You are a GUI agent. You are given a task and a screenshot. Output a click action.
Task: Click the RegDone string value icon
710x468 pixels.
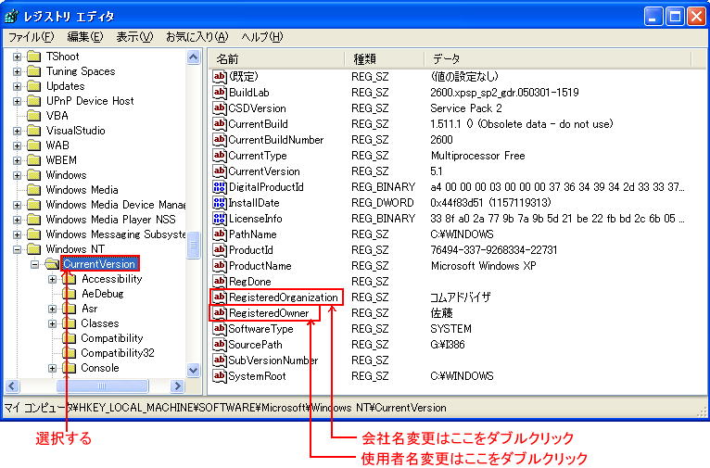(220, 282)
